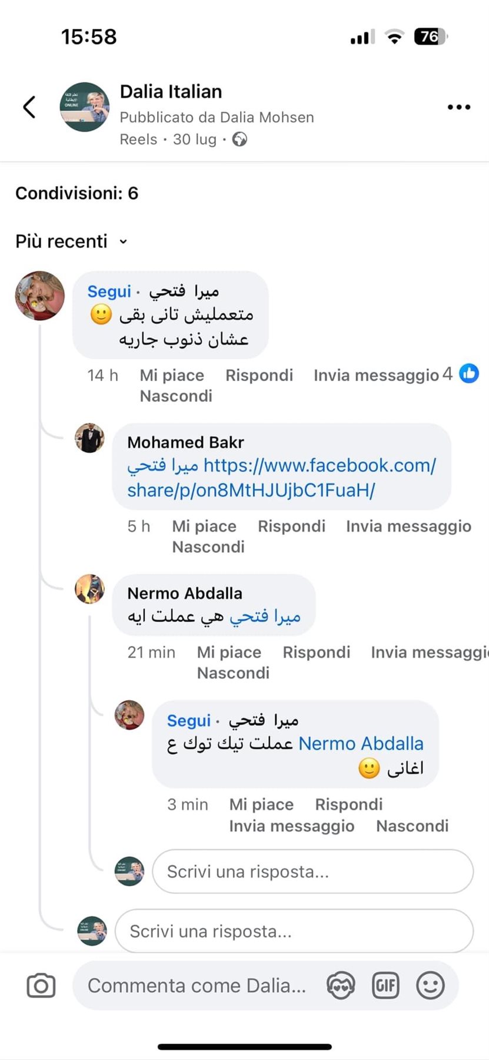Open the three-dot options menu

(458, 107)
